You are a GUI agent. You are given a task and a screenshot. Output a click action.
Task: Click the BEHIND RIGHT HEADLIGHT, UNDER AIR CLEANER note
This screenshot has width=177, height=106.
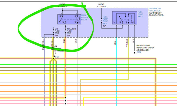tap(145, 48)
